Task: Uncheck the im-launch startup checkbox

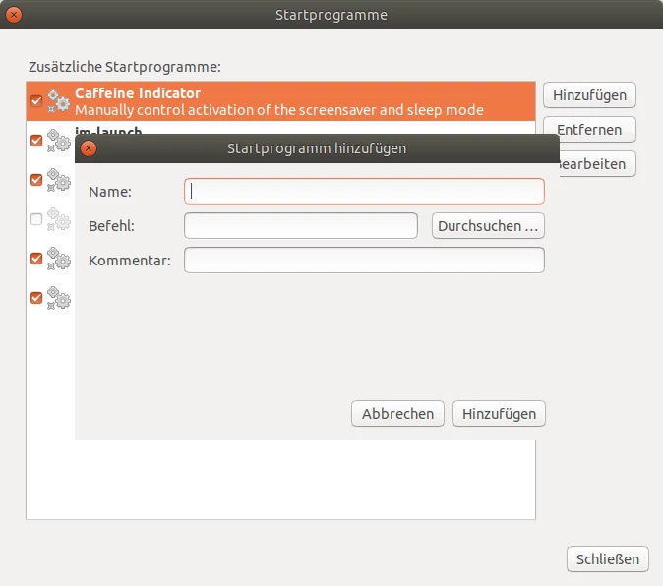Action: click(x=36, y=141)
